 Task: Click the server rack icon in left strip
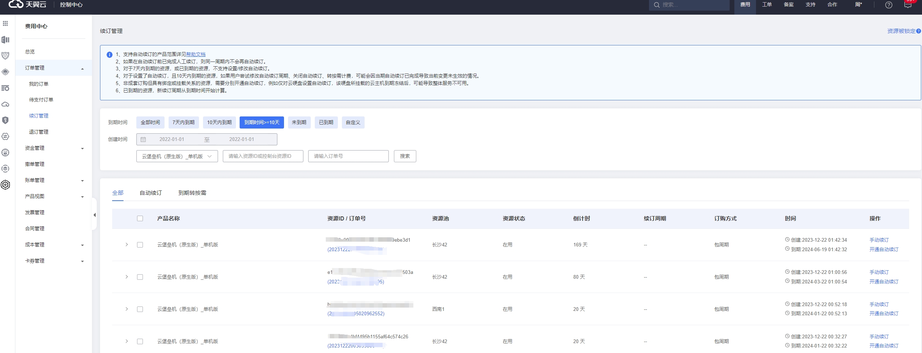point(5,40)
